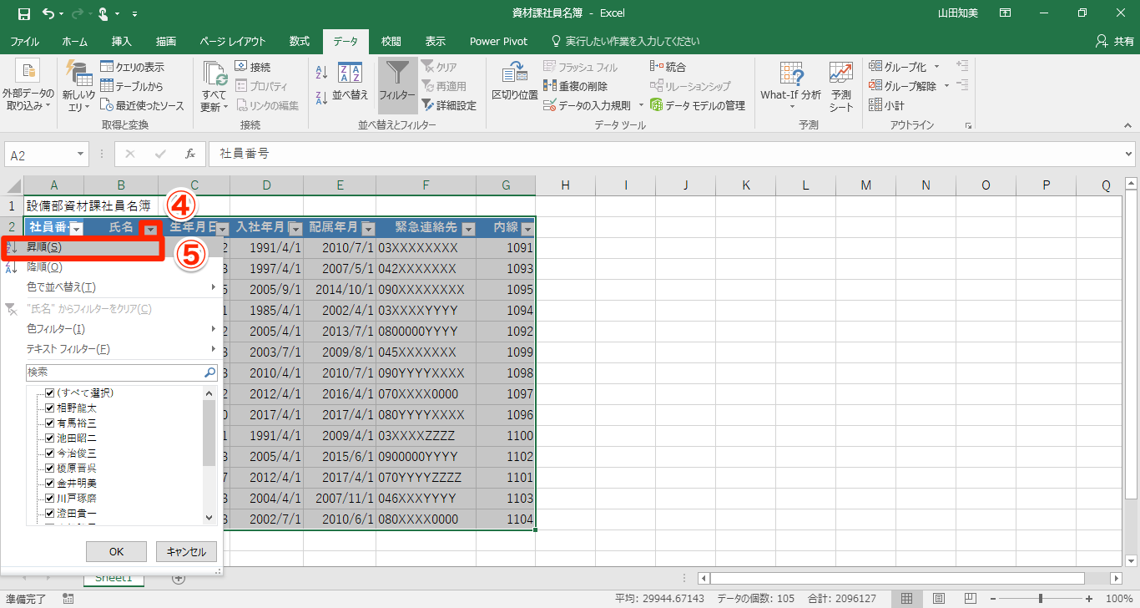
Task: Open the 配属年月日 column filter dropdown
Action: tap(367, 229)
